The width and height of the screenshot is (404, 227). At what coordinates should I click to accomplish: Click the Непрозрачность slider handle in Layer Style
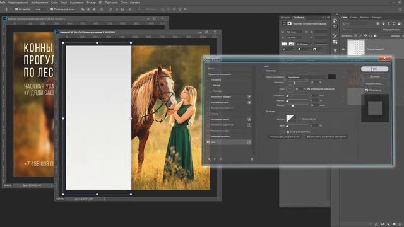(x=295, y=83)
